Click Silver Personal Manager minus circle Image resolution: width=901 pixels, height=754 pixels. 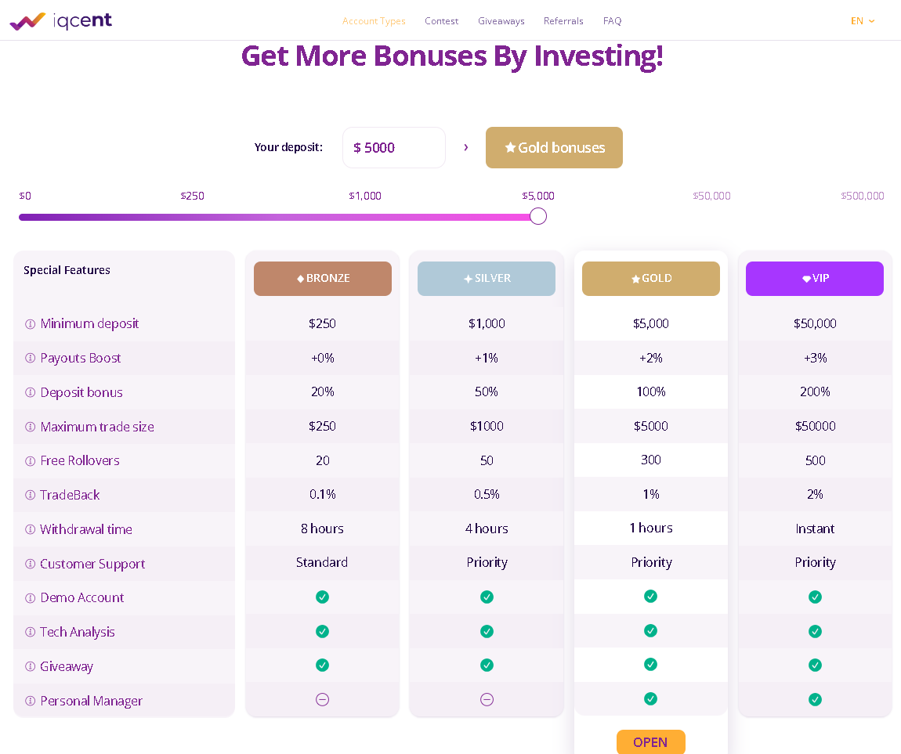point(487,699)
